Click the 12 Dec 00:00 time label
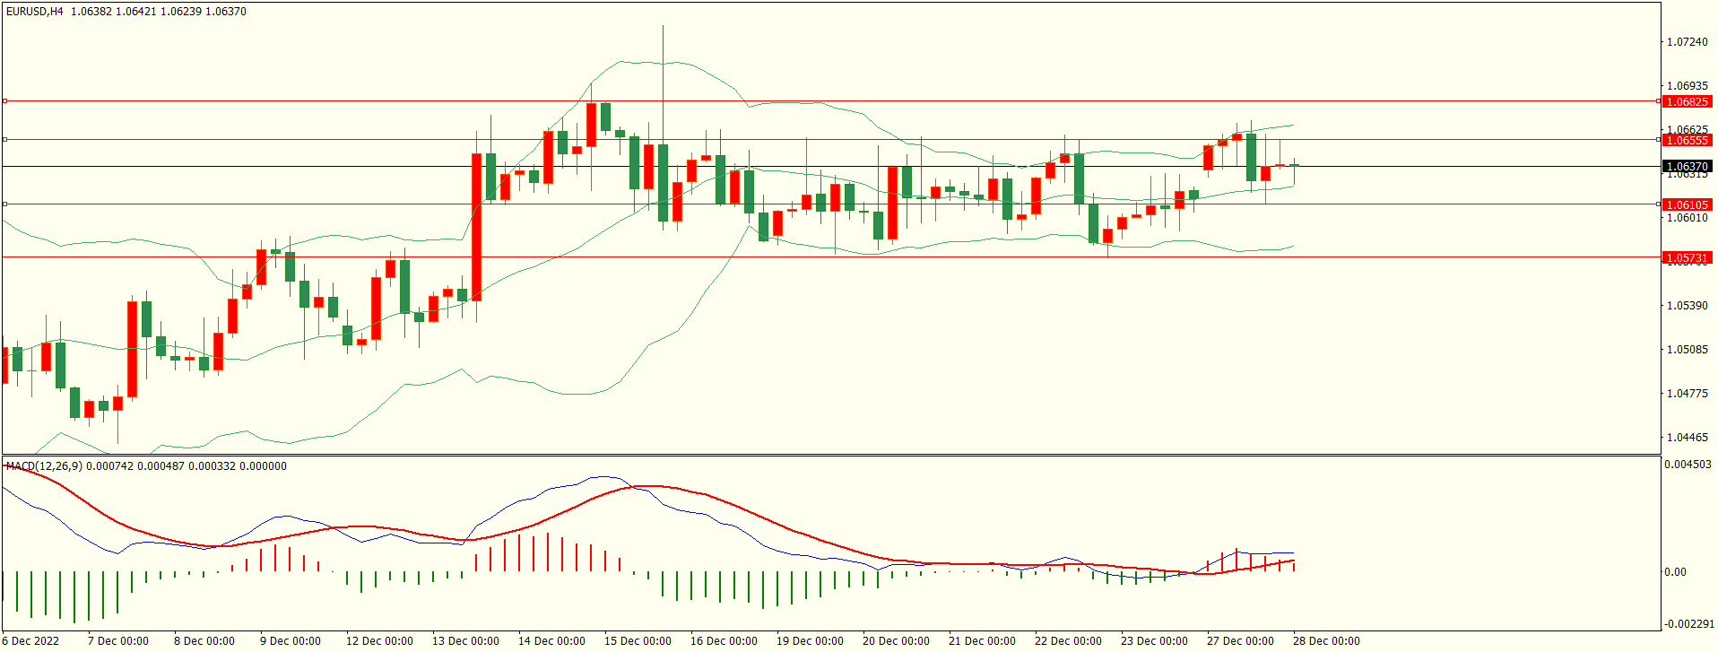1718x652 pixels. tap(380, 641)
